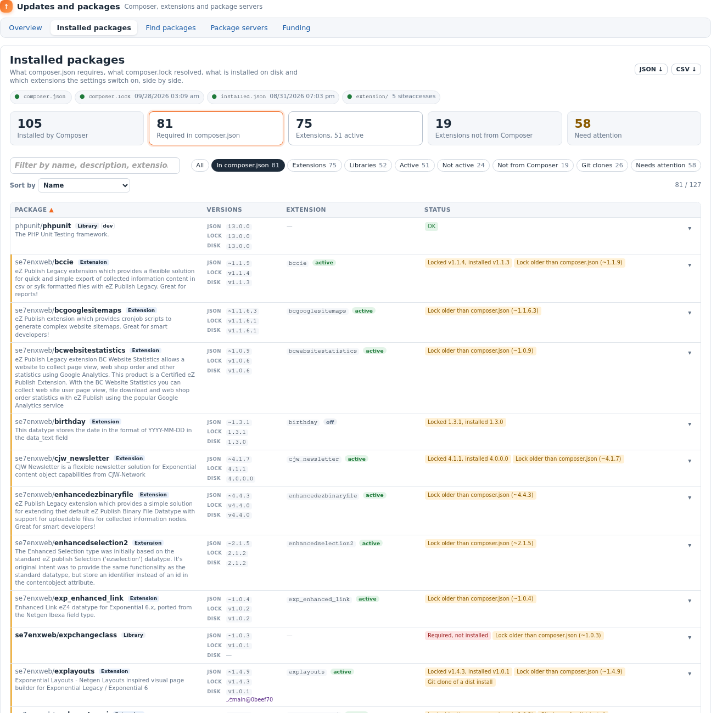Screen dimensions: 711x713
Task: Expand the phpunit/phpunit row
Action: [x=690, y=229]
